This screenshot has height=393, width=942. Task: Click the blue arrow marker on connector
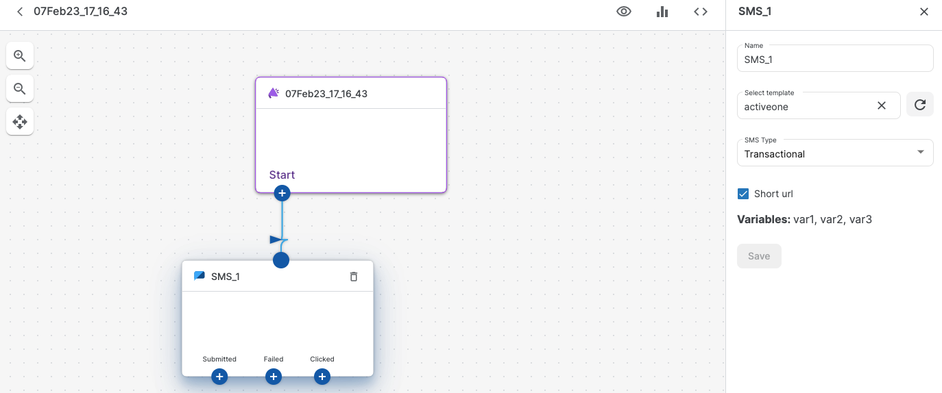(x=276, y=240)
